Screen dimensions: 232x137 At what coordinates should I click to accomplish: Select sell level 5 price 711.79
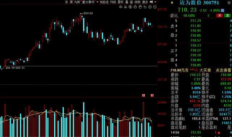(x=196, y=21)
